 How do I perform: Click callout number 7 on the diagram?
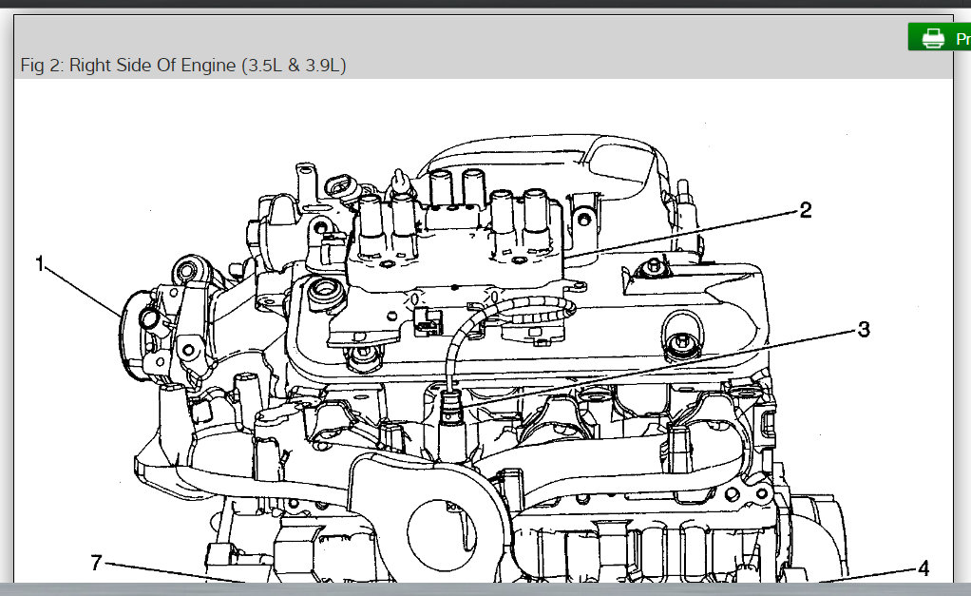(x=96, y=563)
